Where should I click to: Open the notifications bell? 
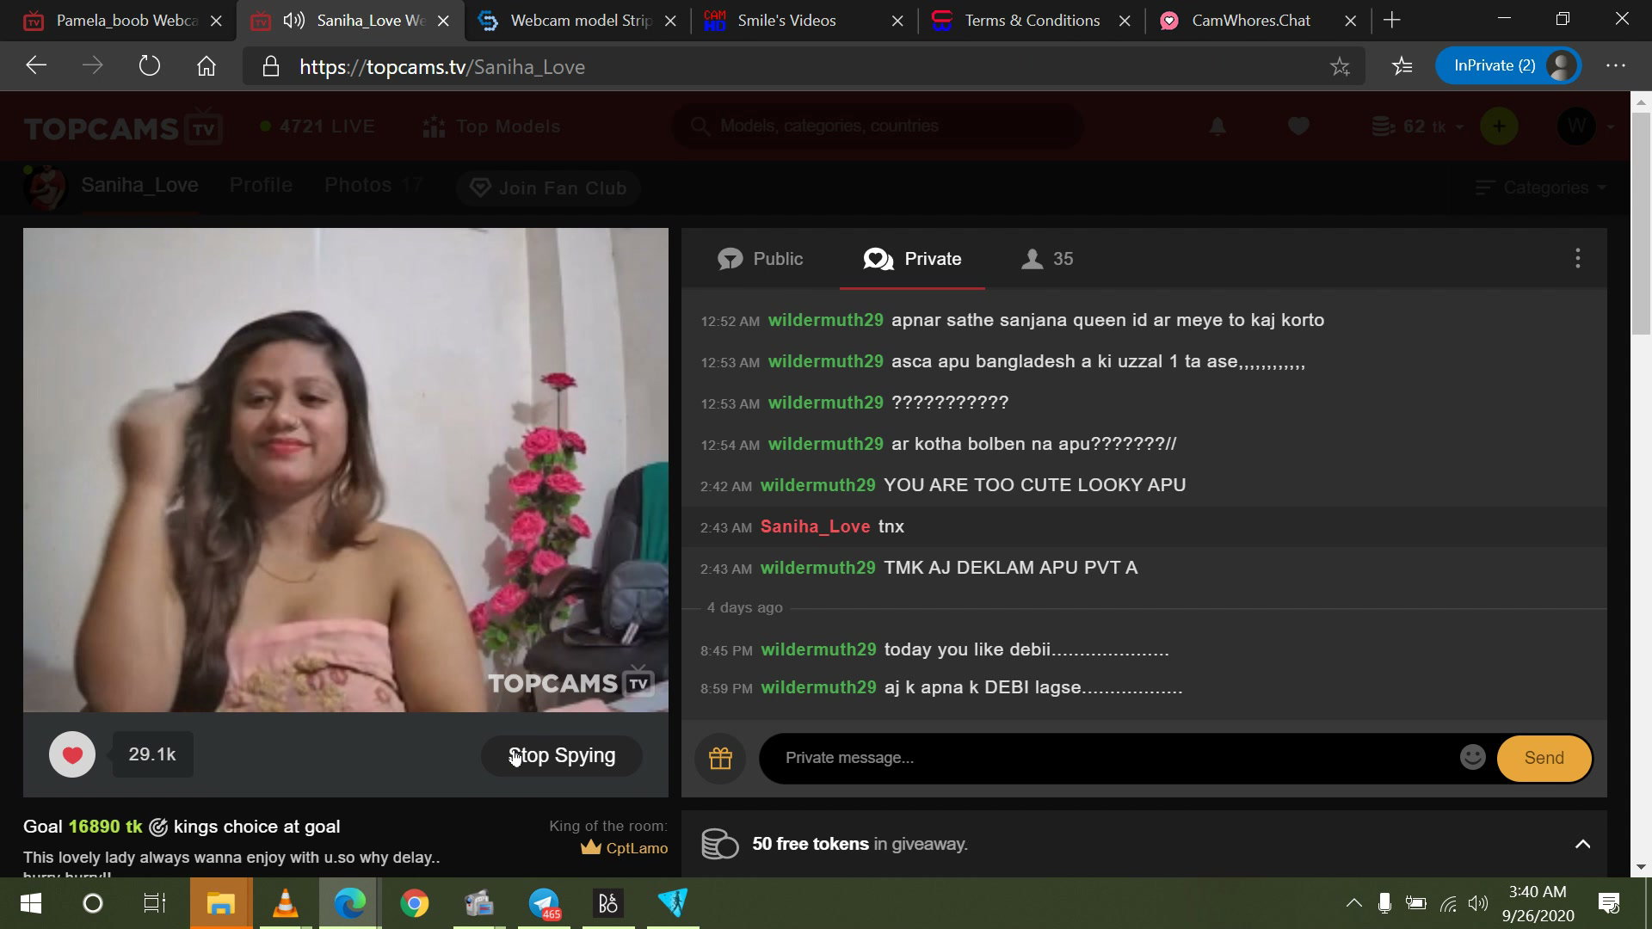pyautogui.click(x=1217, y=126)
